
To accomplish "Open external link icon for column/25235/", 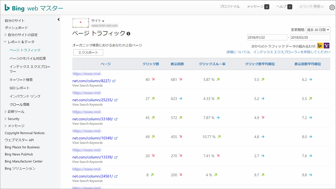I will click(x=116, y=100).
